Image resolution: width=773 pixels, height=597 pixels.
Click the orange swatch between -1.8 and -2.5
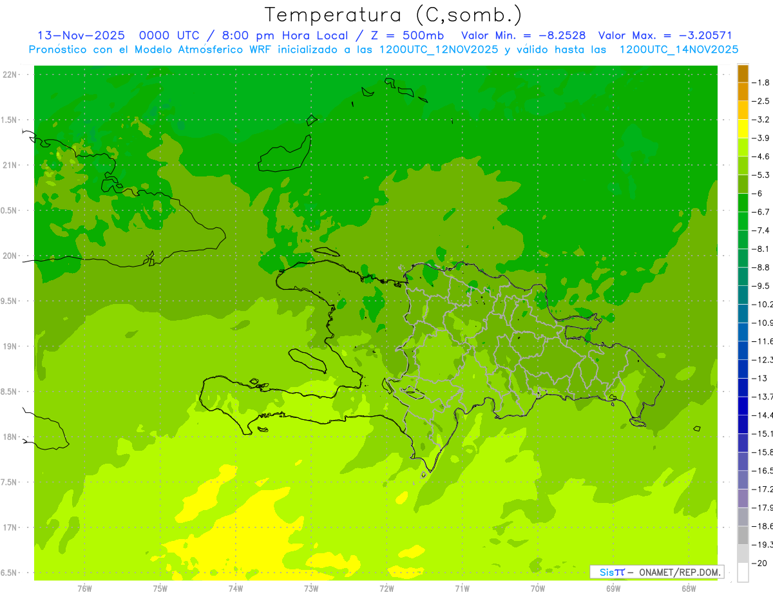[743, 91]
